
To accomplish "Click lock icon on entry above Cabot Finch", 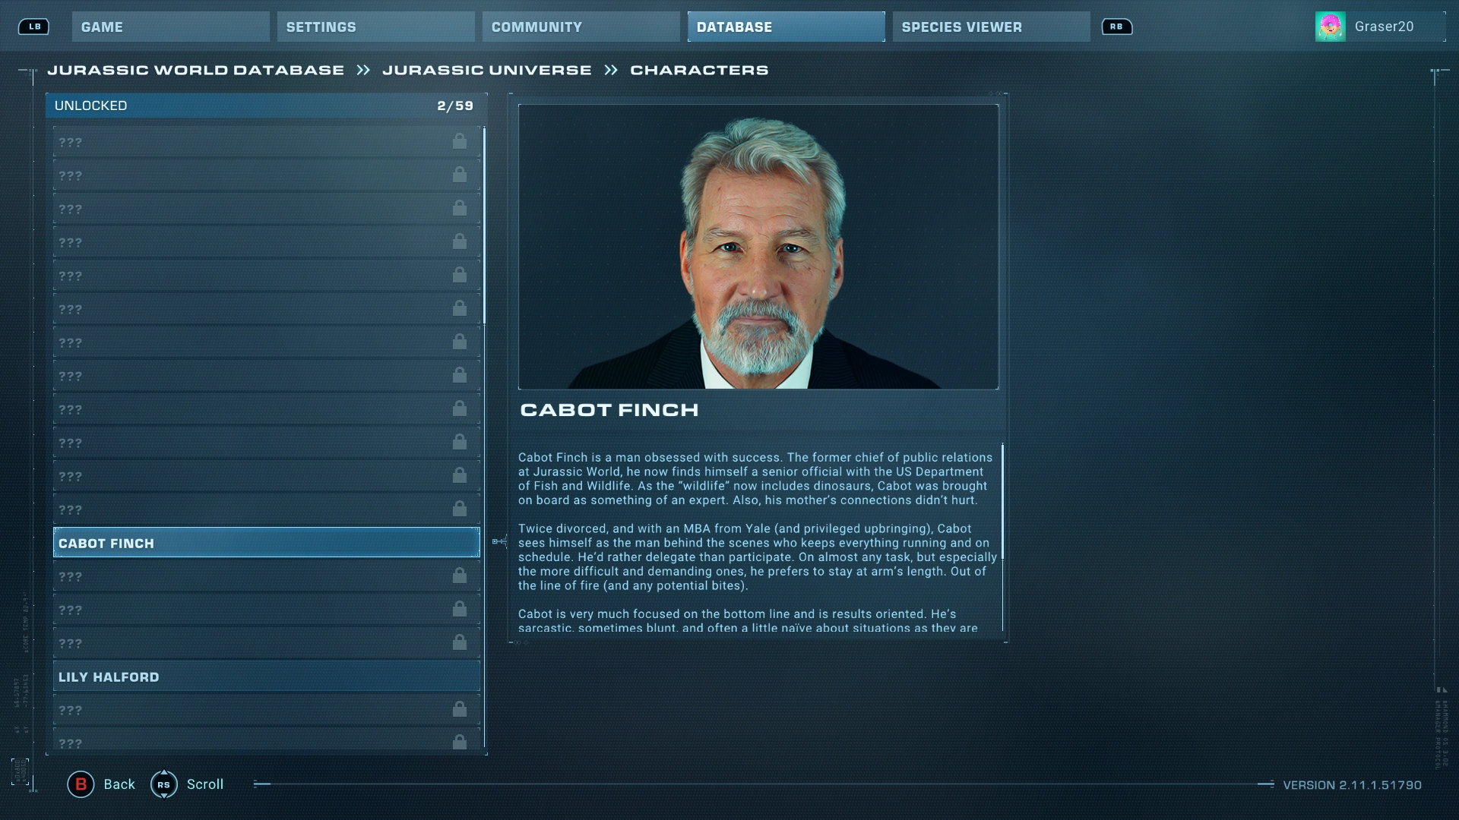I will (x=460, y=509).
